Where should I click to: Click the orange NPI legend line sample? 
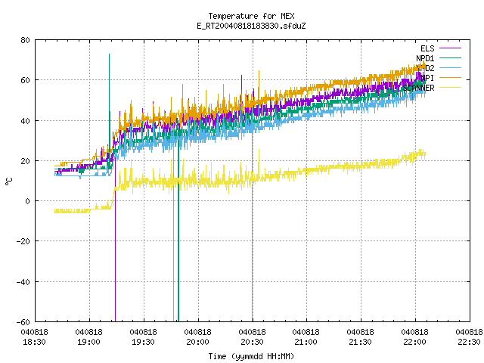pos(450,77)
